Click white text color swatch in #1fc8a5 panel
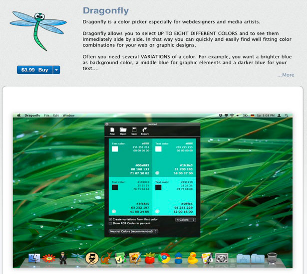 (x=158, y=149)
